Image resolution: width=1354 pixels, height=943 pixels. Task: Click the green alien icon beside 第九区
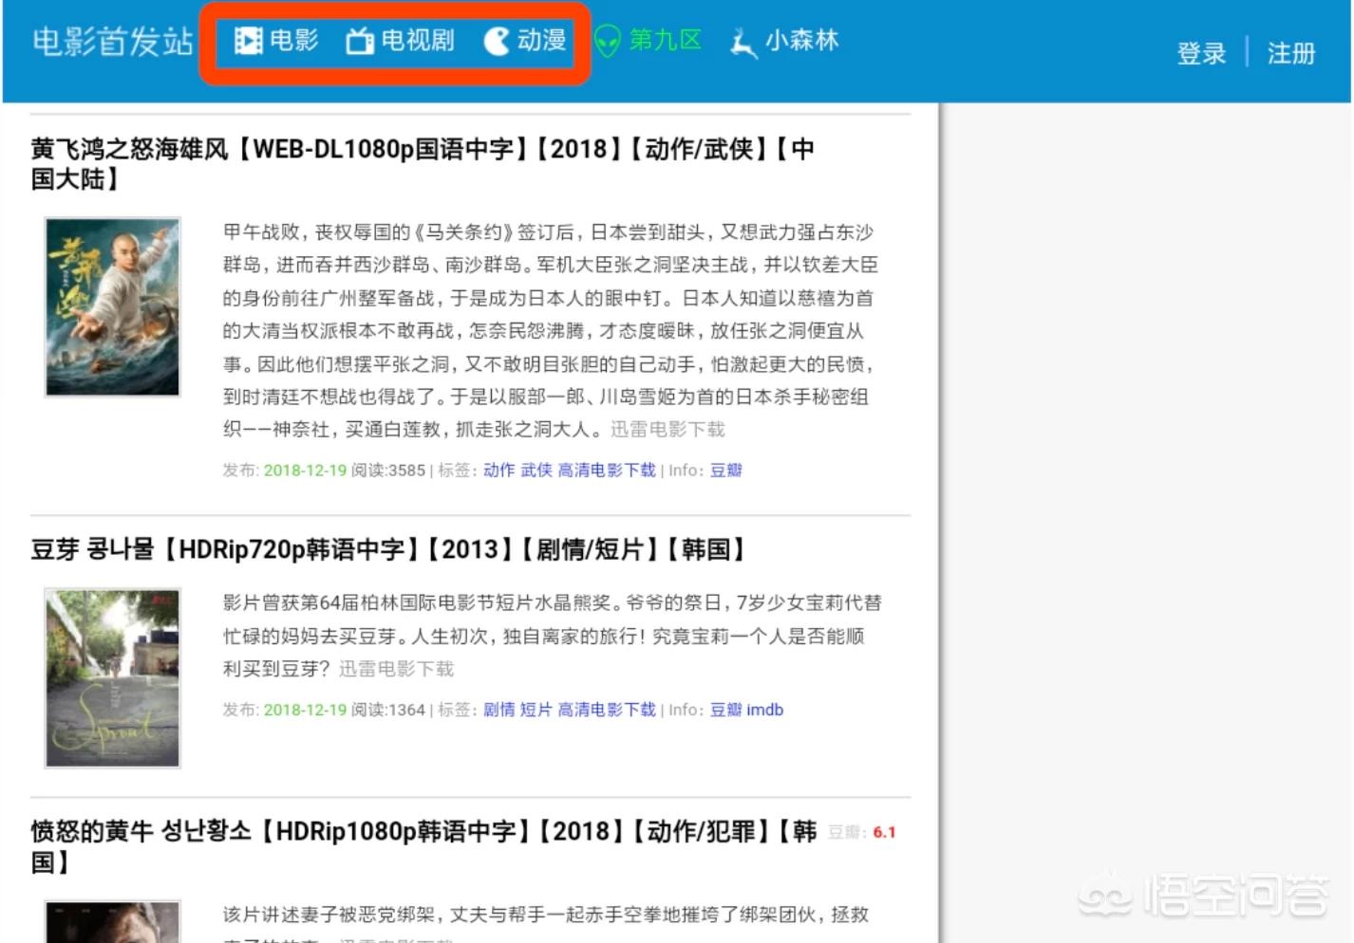608,41
